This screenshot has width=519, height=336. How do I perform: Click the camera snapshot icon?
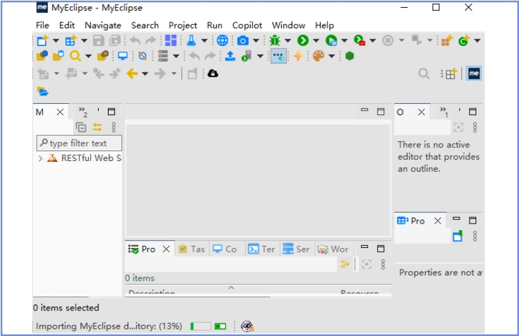point(243,41)
